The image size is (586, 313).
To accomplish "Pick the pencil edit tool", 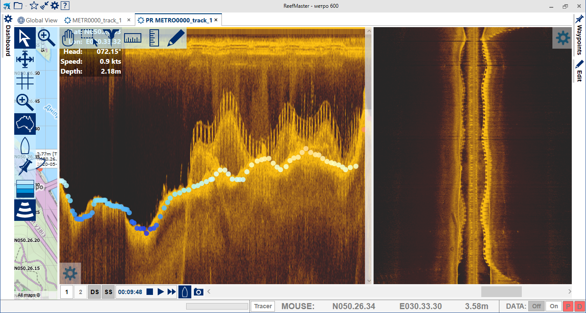I will (x=176, y=38).
